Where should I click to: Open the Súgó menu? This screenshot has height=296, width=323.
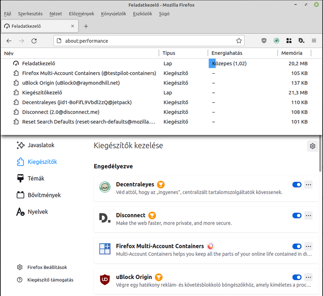164,14
